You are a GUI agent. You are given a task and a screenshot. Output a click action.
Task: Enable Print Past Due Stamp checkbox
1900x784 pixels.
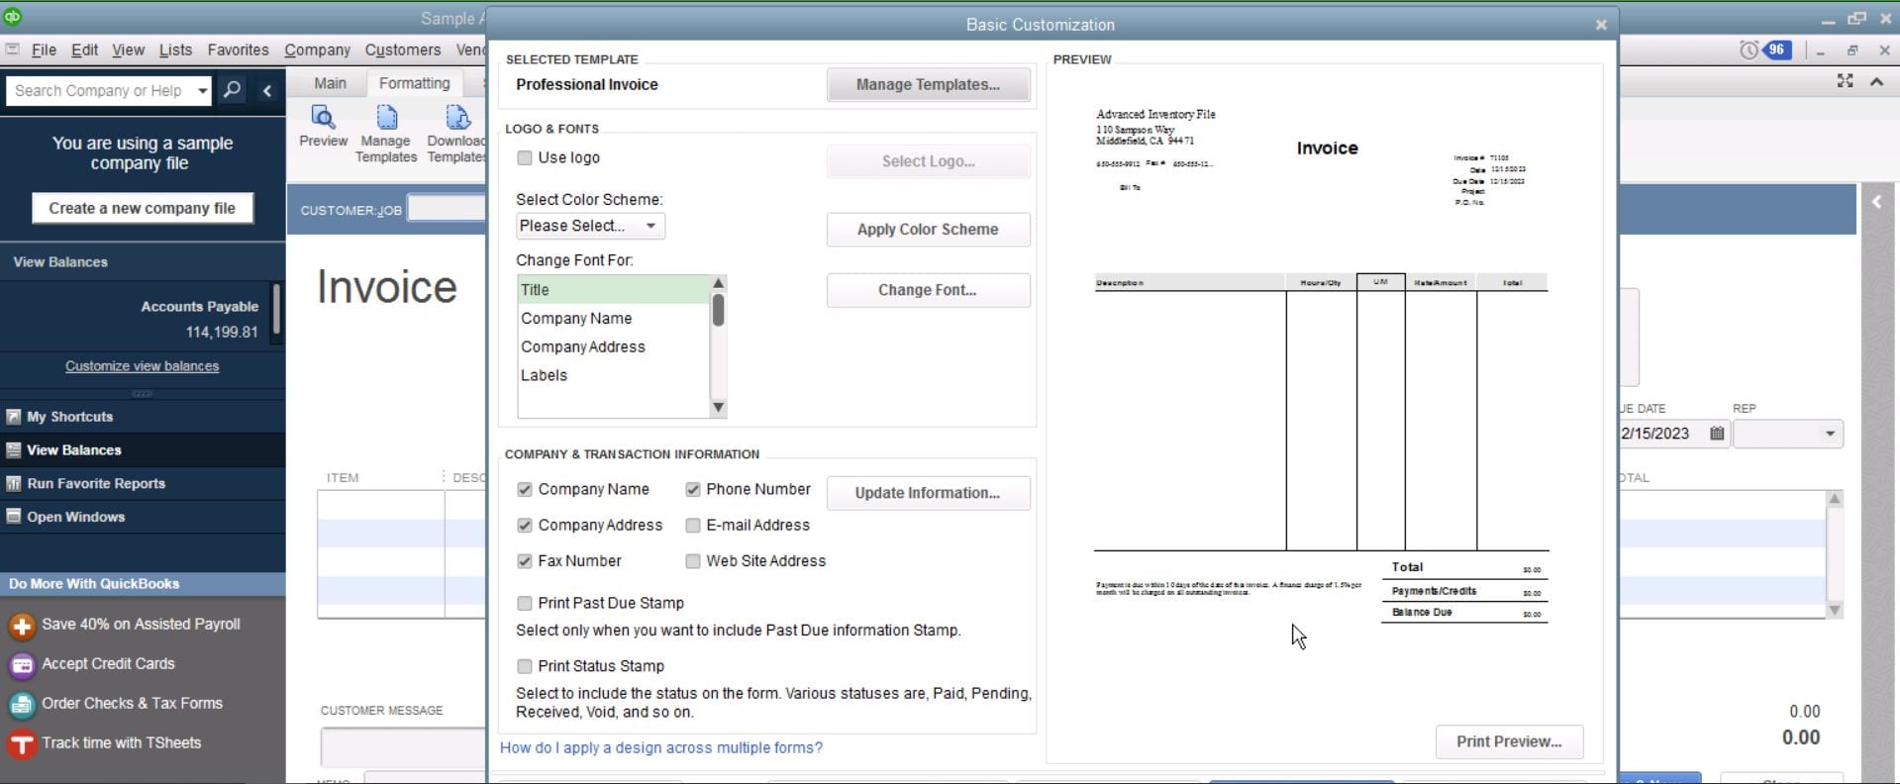tap(525, 603)
